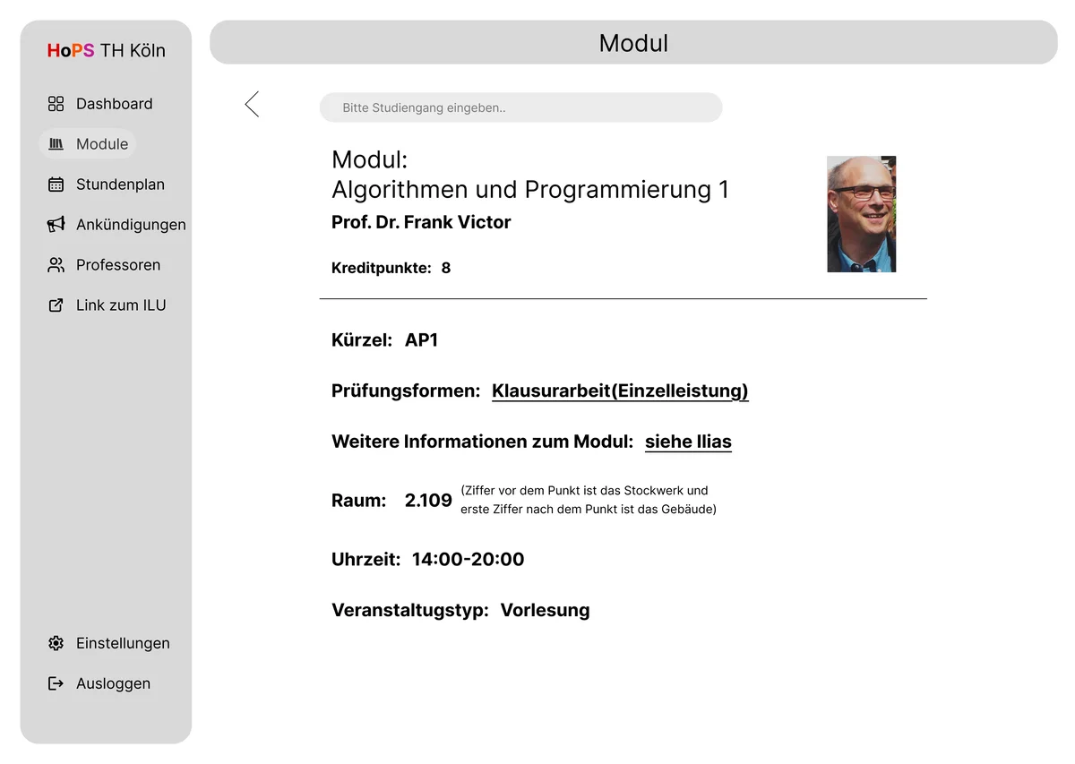The image size is (1075, 764).
Task: Go back using the left arrow
Action: pos(252,104)
